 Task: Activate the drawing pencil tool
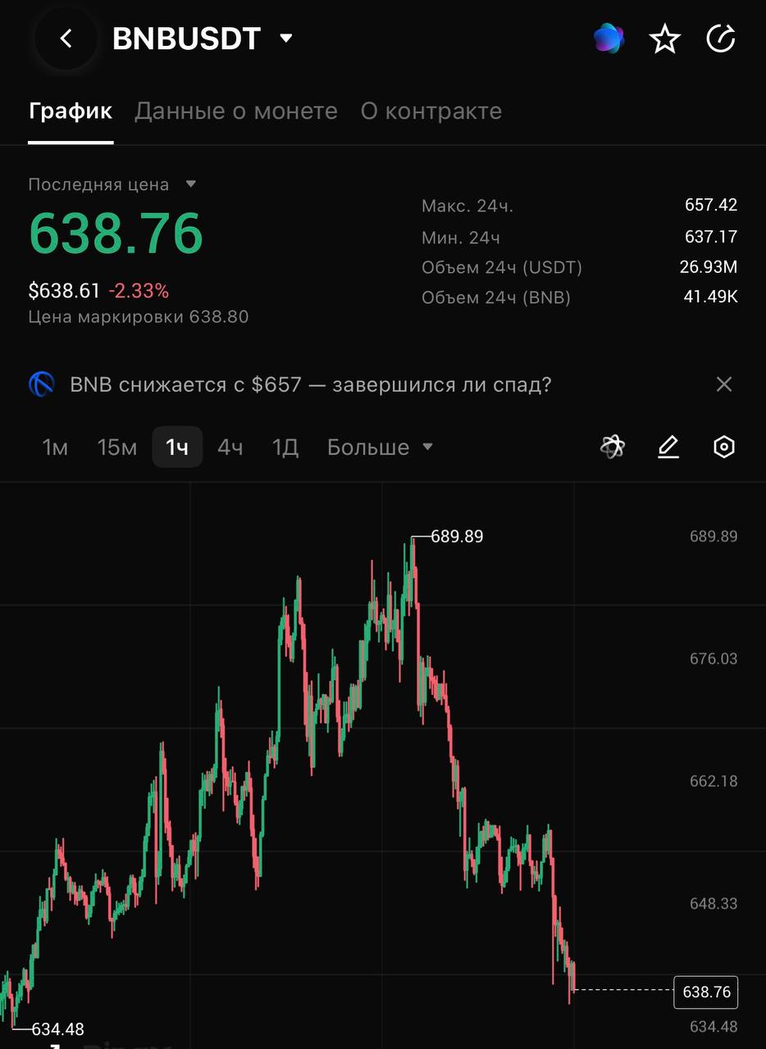tap(668, 447)
